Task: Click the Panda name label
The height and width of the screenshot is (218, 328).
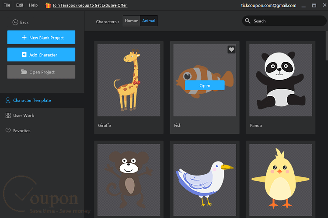Action: click(x=256, y=126)
